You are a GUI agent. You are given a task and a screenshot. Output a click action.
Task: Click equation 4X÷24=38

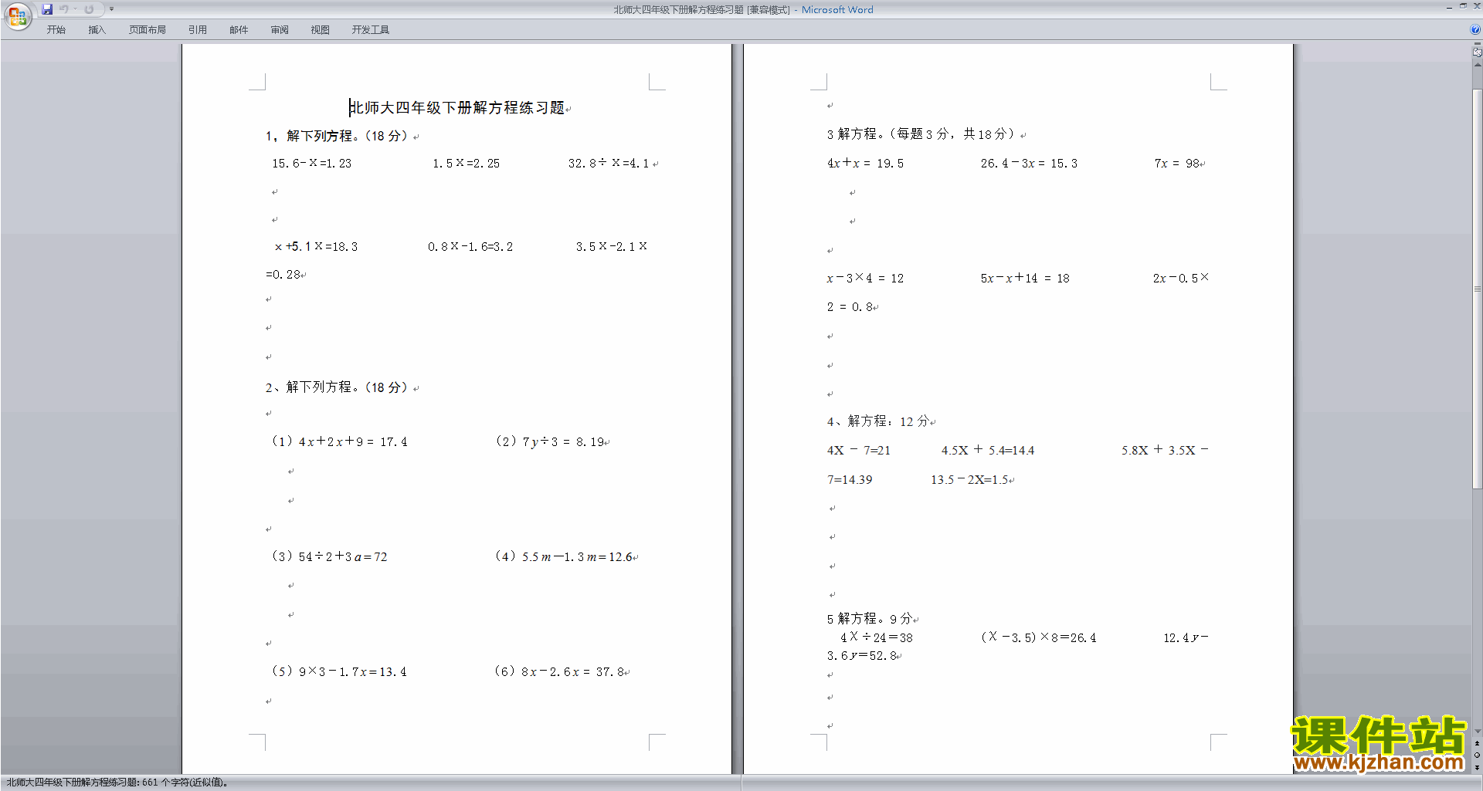[x=877, y=637]
